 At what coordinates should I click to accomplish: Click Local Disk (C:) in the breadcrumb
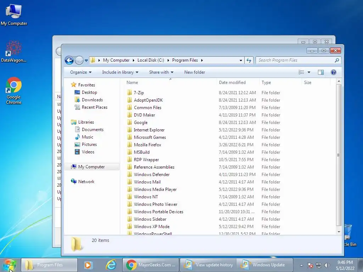click(x=151, y=60)
